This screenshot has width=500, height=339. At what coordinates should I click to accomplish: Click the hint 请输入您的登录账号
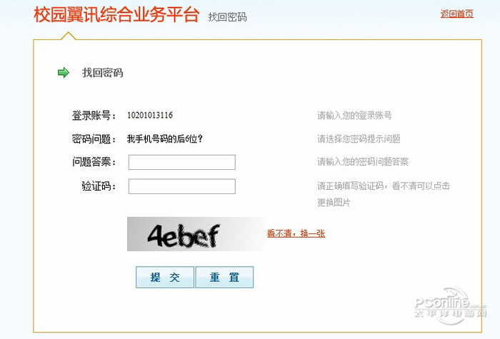tap(354, 116)
